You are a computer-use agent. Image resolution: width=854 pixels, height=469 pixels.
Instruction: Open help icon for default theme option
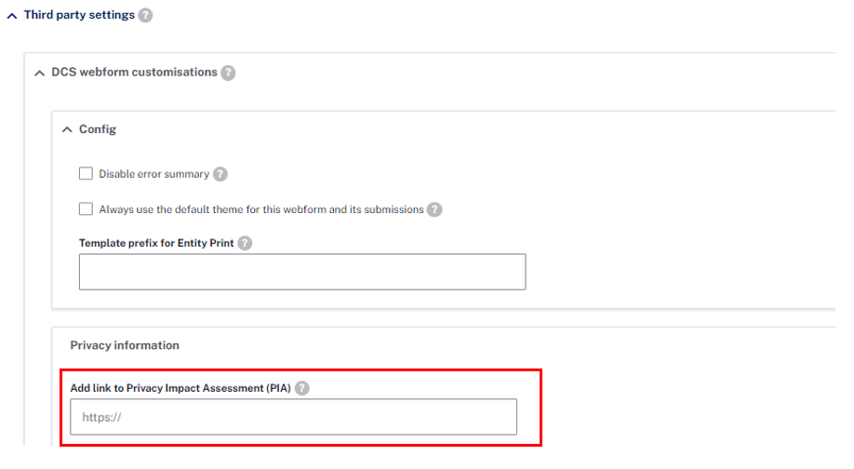[434, 209]
